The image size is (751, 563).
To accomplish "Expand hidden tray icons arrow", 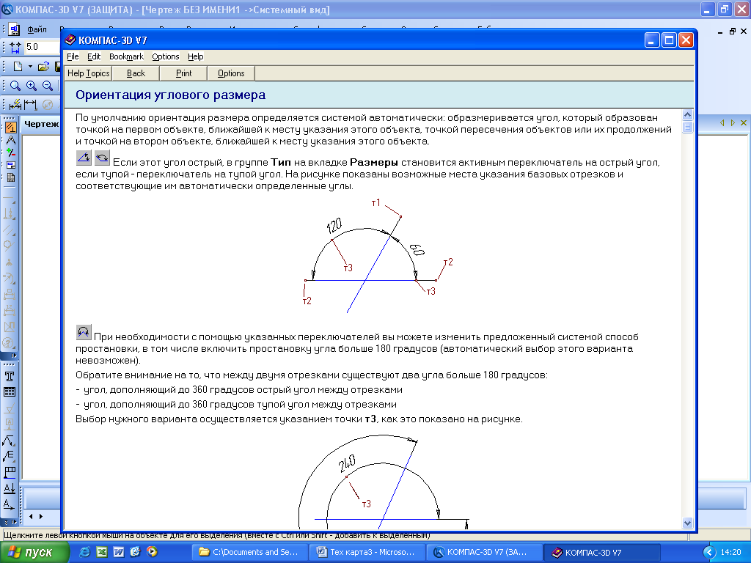I will 709,553.
